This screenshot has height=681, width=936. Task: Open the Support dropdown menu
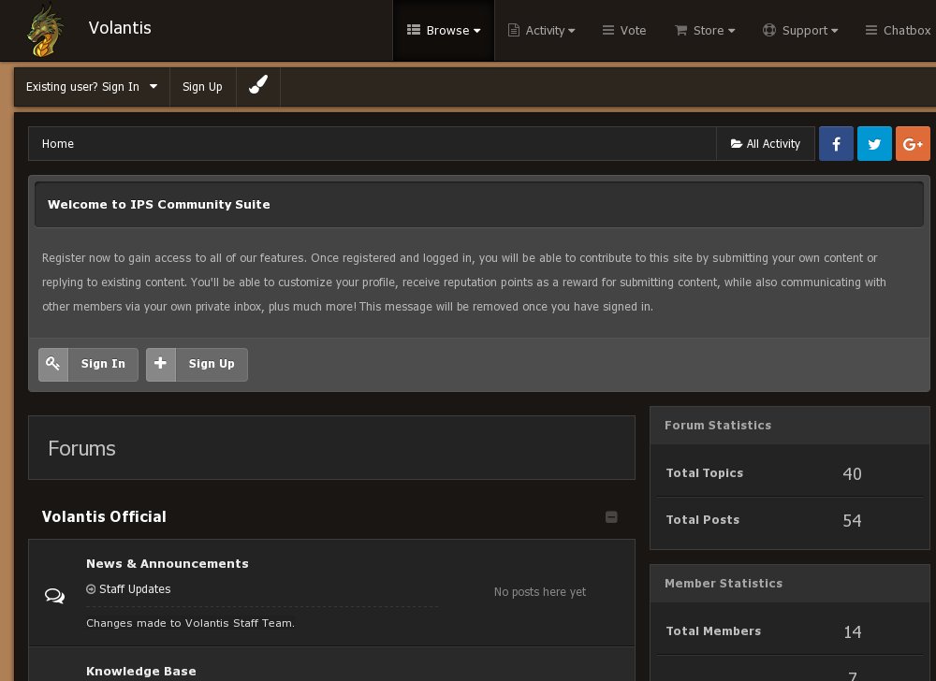pyautogui.click(x=800, y=30)
